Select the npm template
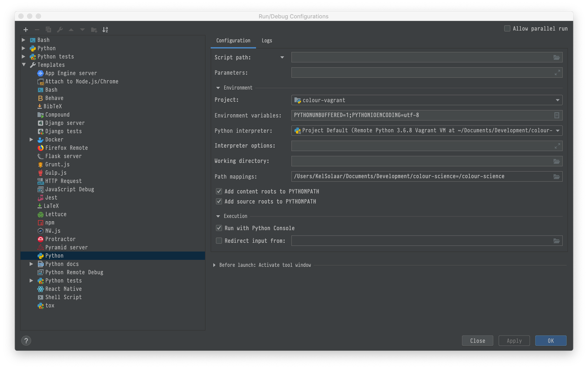Image resolution: width=588 pixels, height=369 pixels. click(x=45, y=222)
